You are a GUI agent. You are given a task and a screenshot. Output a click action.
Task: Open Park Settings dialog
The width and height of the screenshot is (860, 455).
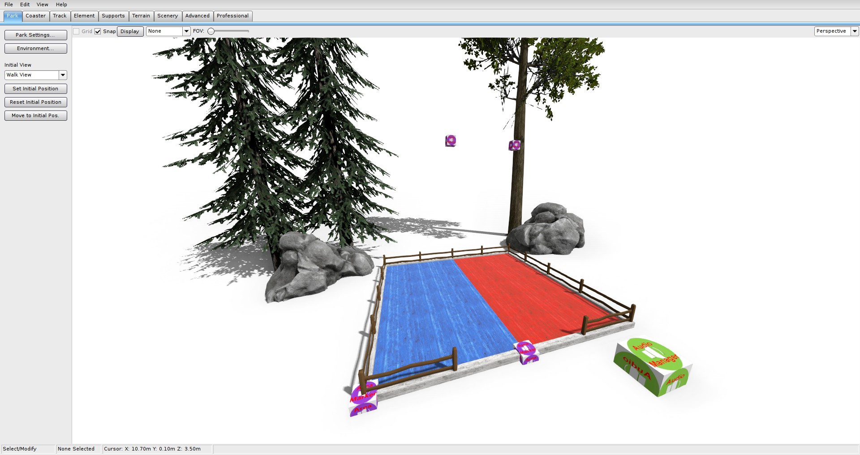36,35
